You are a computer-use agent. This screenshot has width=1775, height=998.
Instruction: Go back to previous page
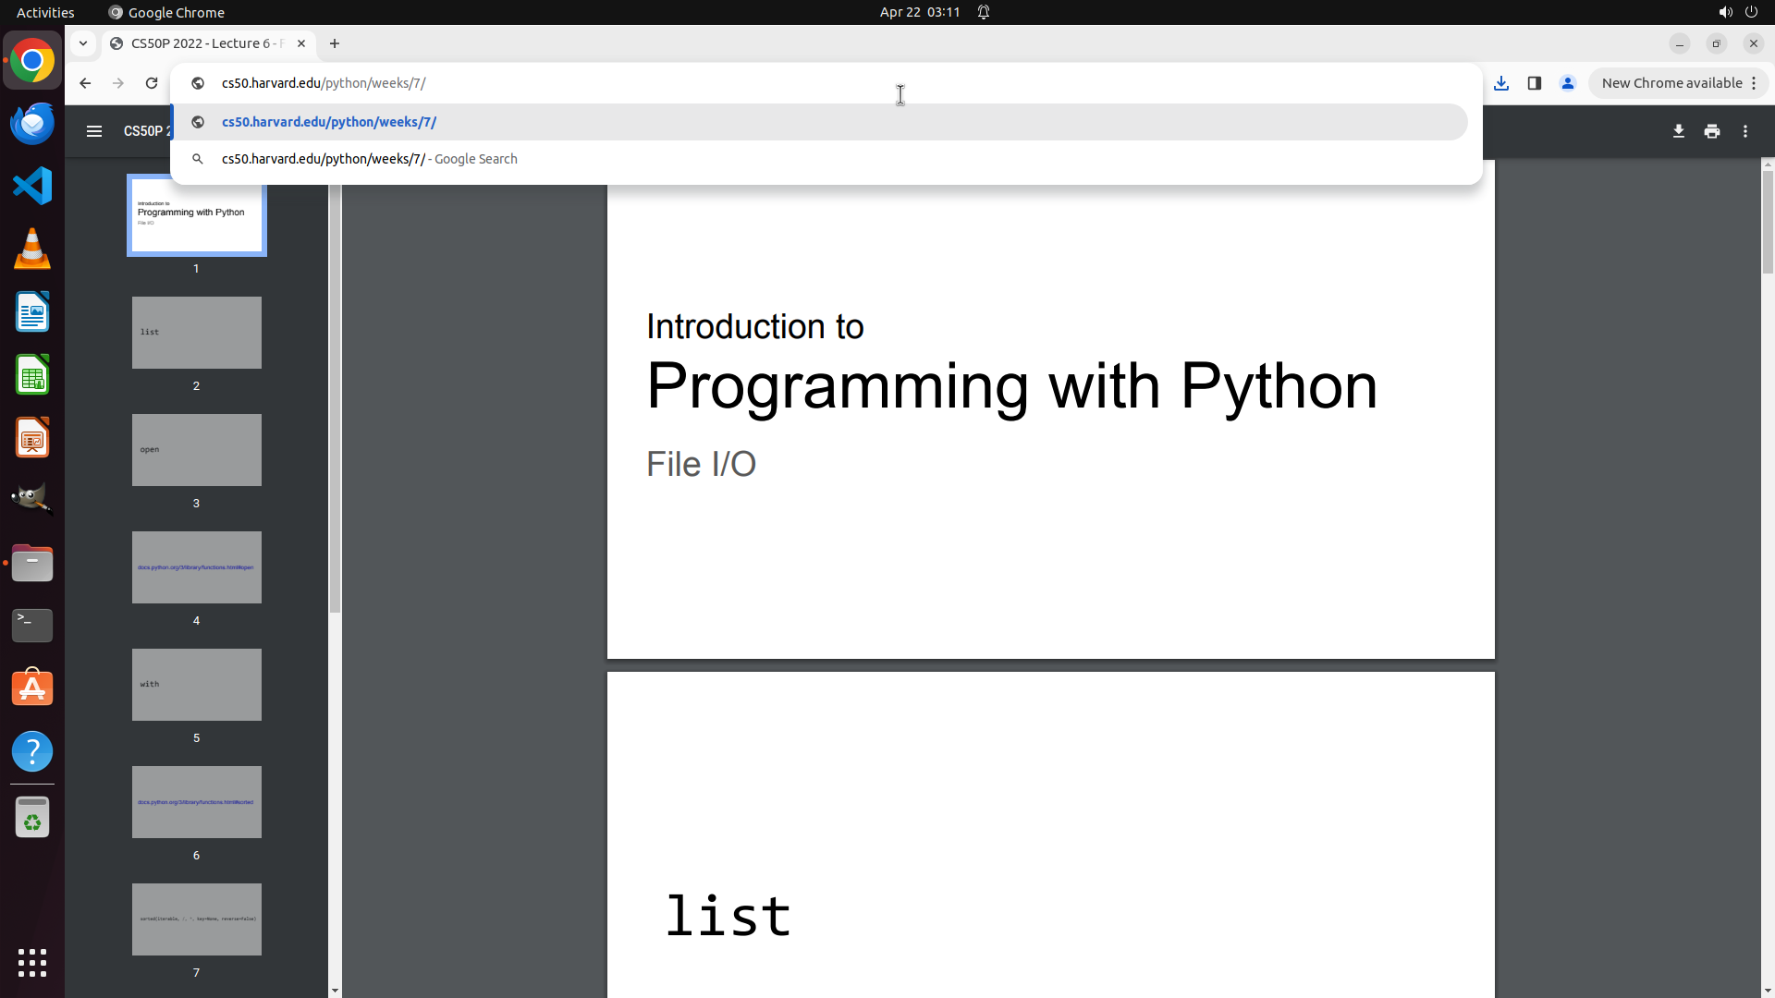(x=85, y=83)
